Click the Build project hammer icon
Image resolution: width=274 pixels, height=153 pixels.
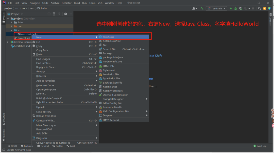click(202, 8)
